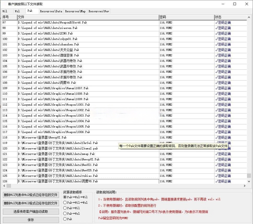Select row with 微信密保.Pak
253x224 pixels.
(124, 56)
